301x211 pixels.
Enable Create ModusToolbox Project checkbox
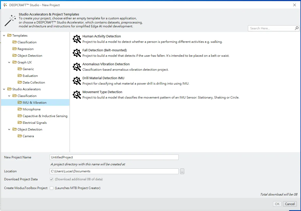pos(52,188)
